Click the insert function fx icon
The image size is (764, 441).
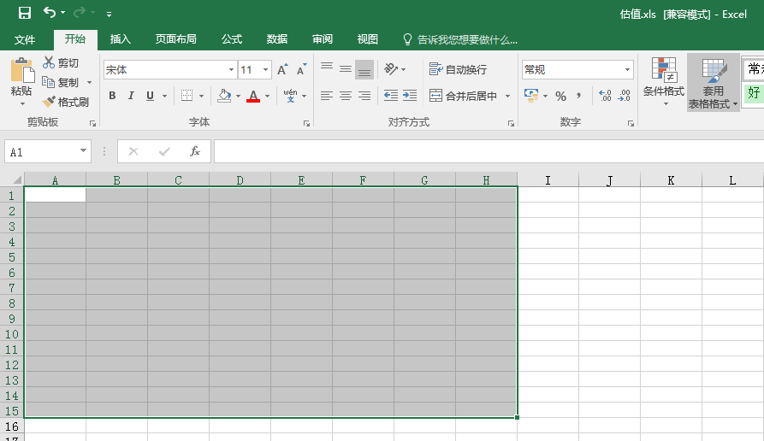(195, 151)
